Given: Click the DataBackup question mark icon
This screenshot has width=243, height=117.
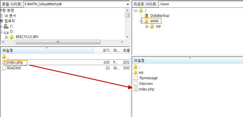Looking at the screenshot, I should tap(146, 16).
